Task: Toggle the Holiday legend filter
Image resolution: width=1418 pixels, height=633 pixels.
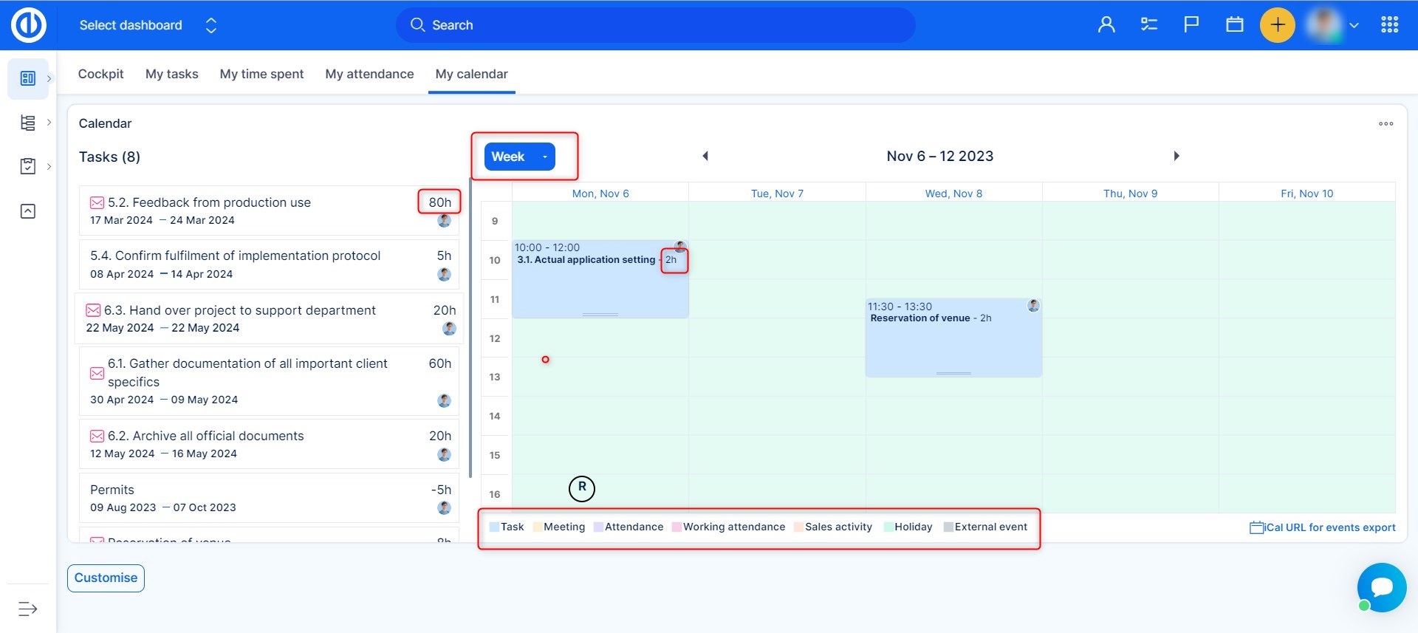Action: click(x=908, y=527)
